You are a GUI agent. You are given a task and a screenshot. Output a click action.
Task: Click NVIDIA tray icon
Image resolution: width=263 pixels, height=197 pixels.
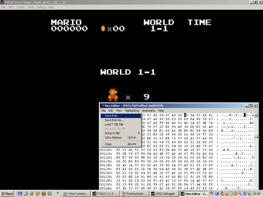point(249,194)
